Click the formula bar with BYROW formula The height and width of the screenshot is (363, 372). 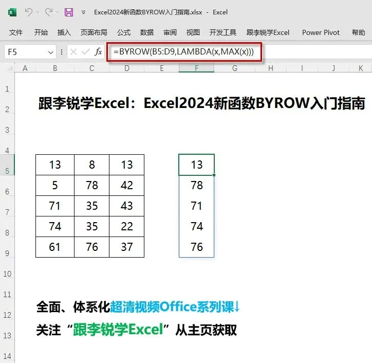pos(239,52)
